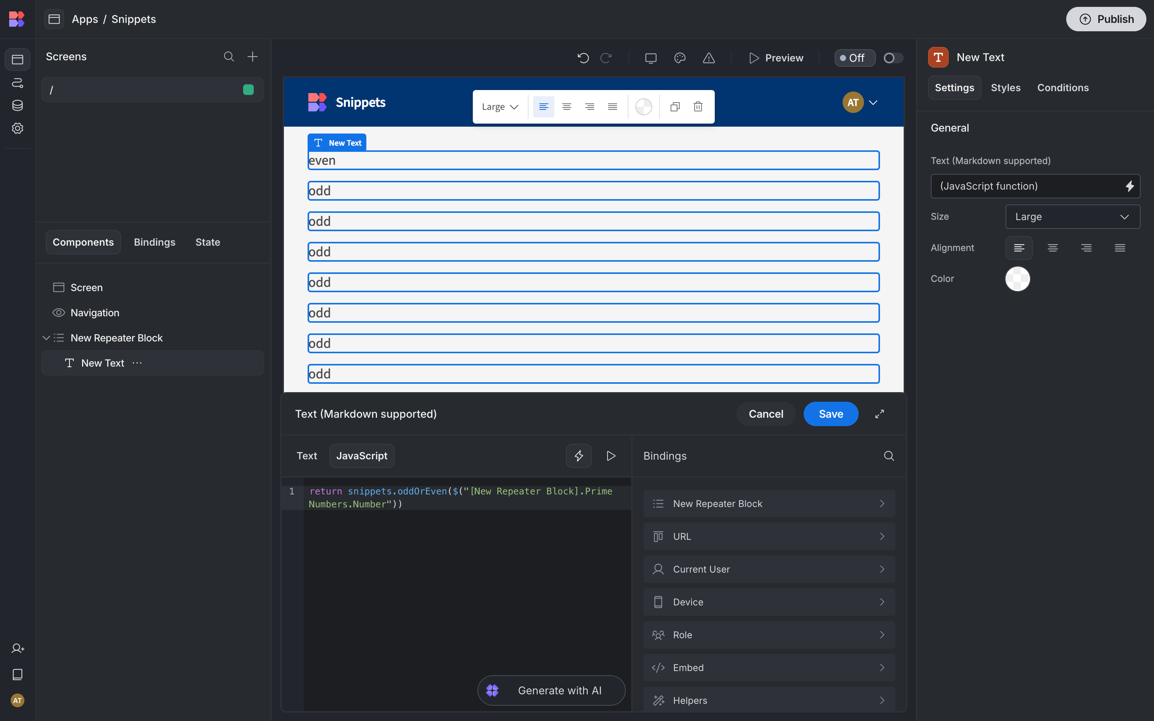Open the documentation book icon
Screen dimensions: 1154x721
click(x=18, y=674)
